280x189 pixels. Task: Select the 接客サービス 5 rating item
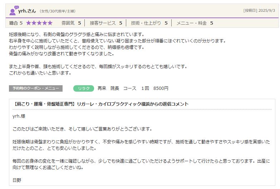pyautogui.click(x=106, y=23)
